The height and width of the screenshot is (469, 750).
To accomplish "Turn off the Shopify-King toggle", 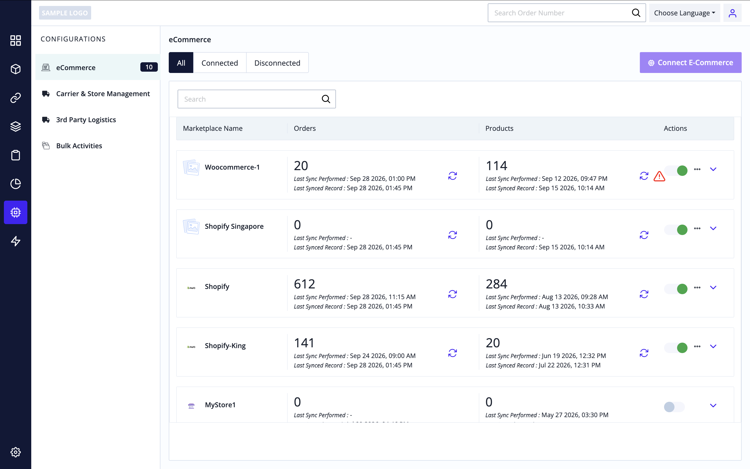I will tap(676, 347).
